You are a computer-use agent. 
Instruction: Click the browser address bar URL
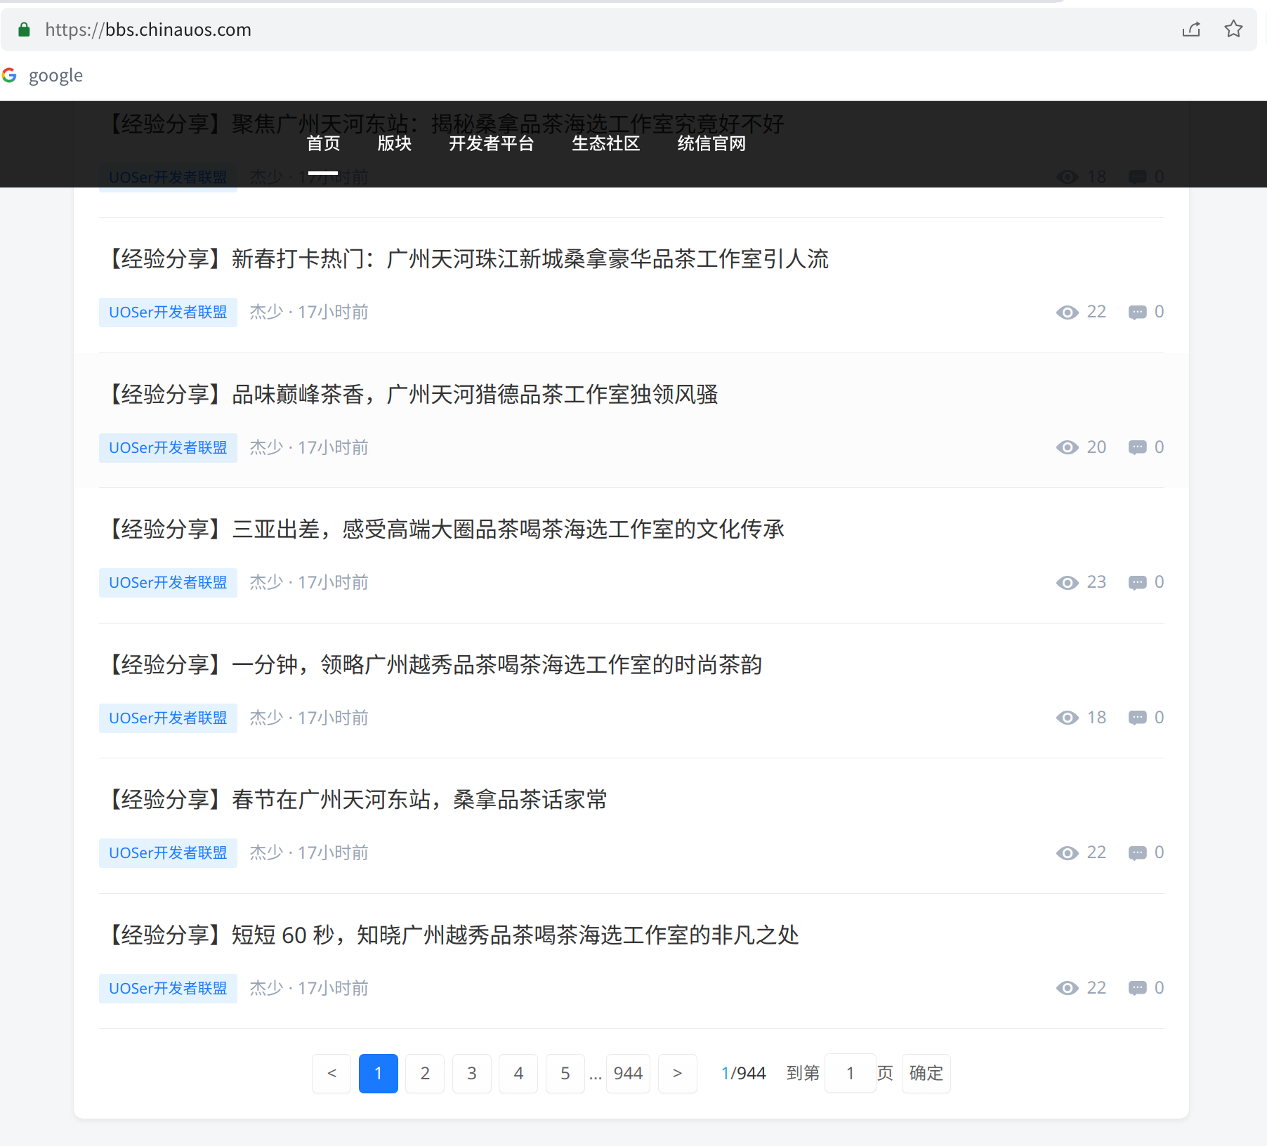148,29
